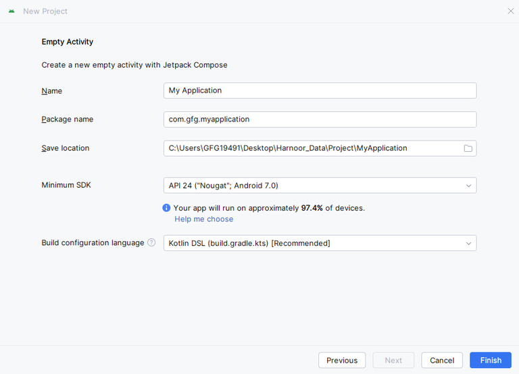Focus the Package name input field
This screenshot has height=374, width=519.
(320, 119)
